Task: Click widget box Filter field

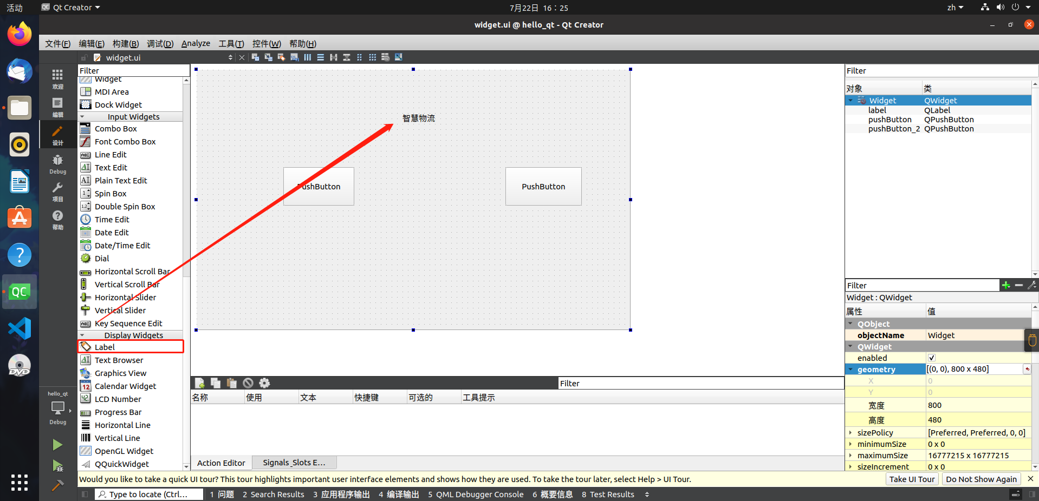Action: coord(133,71)
